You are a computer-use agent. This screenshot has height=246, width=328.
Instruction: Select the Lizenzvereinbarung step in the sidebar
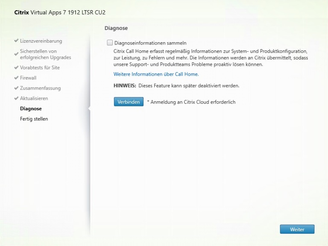41,41
